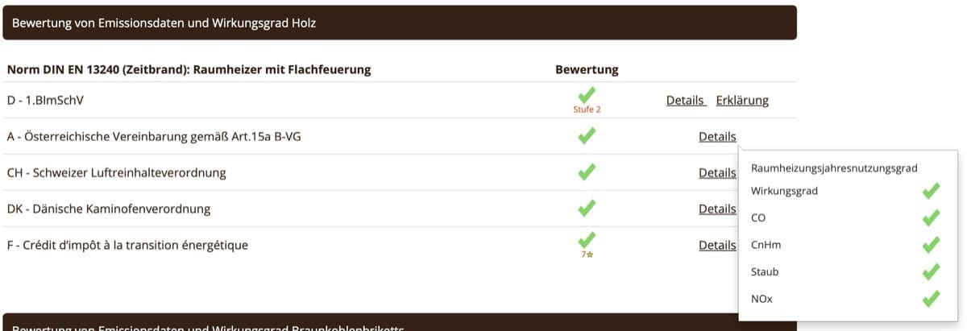This screenshot has height=331, width=967.
Task: Click checkmark for Schweizer Luftreinhalteverordnung row
Action: click(x=587, y=172)
